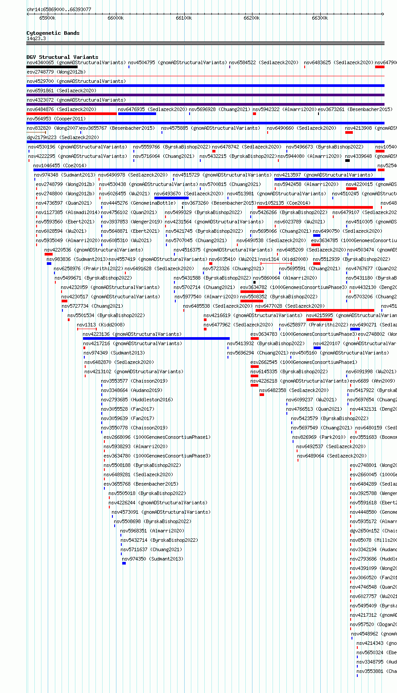Select variant nsv1052135 (Coe2014) label
397x693 pixels.
284,203
